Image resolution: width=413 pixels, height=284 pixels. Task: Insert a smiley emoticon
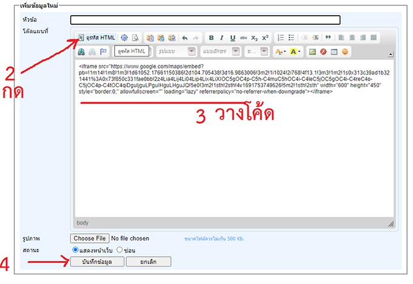(x=345, y=52)
